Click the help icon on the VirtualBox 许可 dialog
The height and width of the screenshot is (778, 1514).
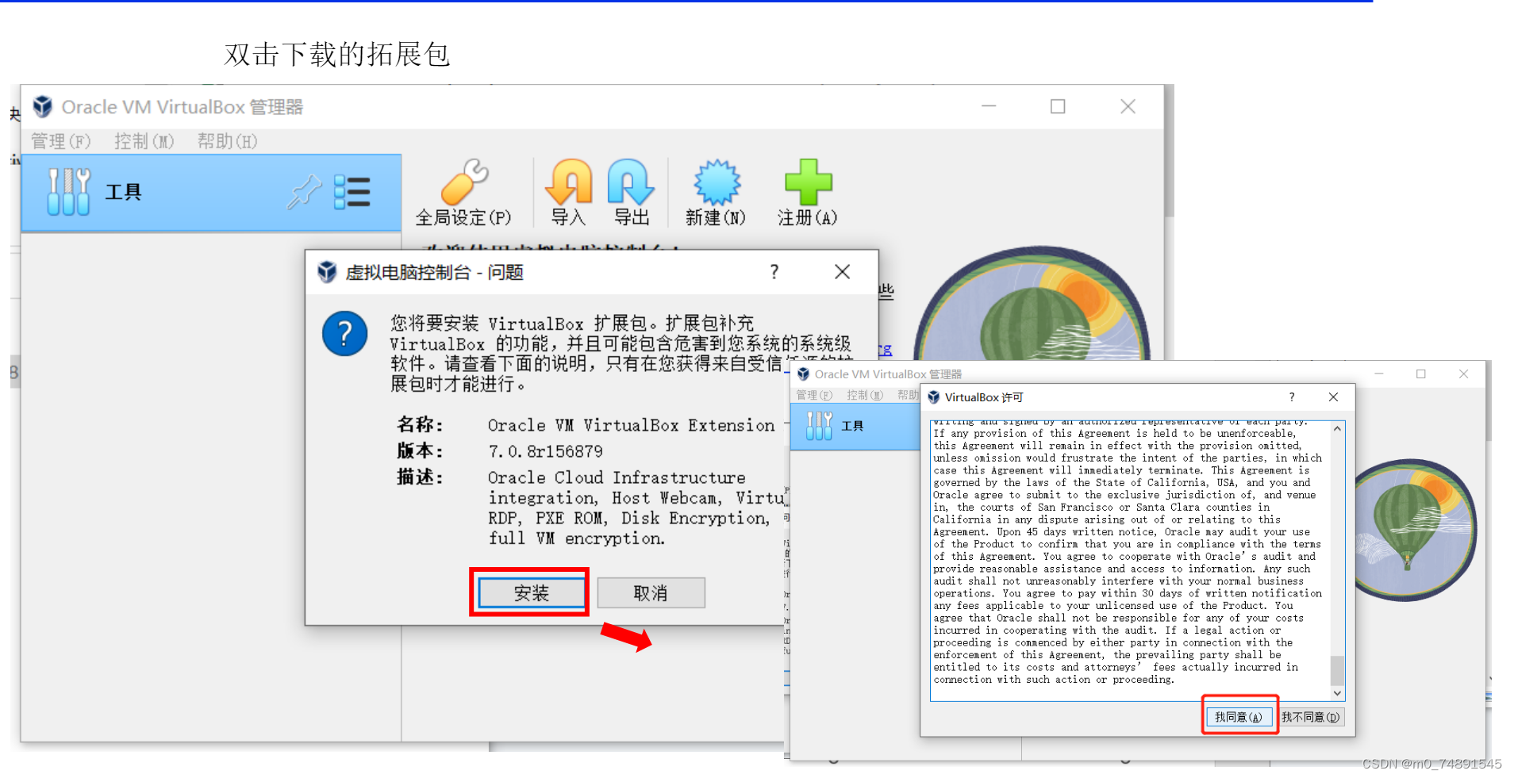coord(1292,397)
